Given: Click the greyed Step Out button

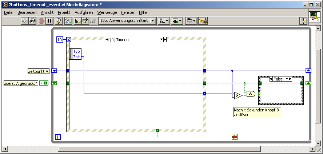Looking at the screenshot, I should pyautogui.click(x=93, y=21).
